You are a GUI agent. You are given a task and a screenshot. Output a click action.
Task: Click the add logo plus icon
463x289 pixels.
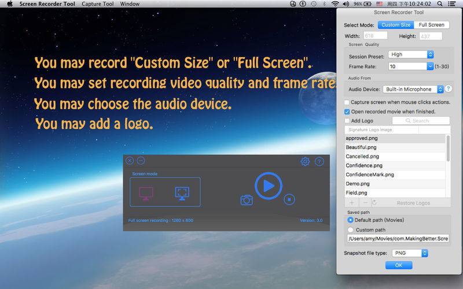(x=352, y=203)
